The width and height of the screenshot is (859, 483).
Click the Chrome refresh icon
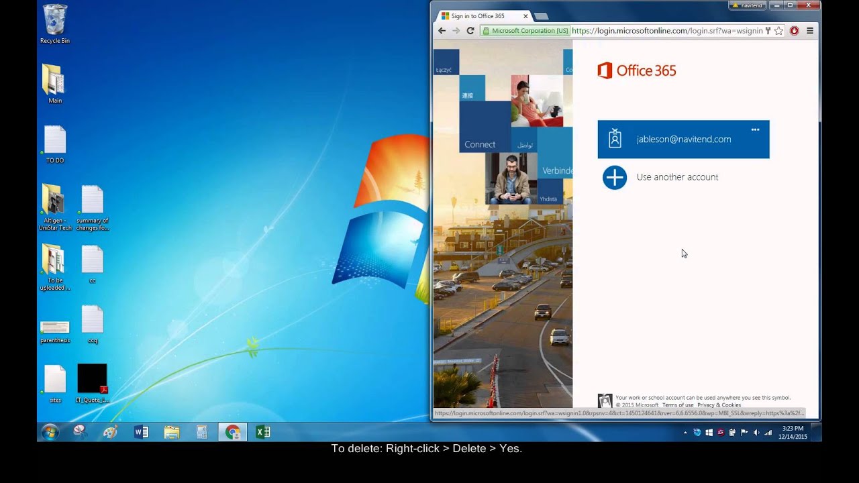pos(469,31)
